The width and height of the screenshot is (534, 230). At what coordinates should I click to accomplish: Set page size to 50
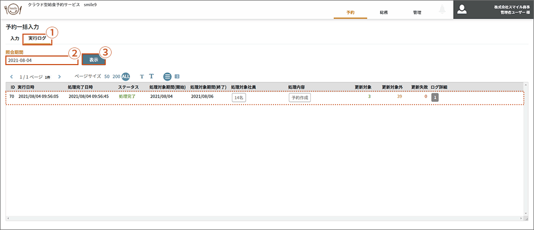(x=107, y=76)
